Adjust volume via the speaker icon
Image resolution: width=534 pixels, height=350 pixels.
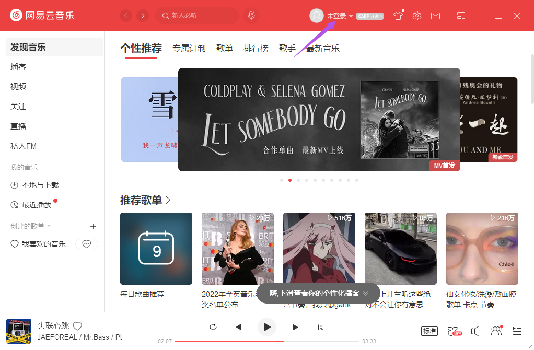[475, 331]
